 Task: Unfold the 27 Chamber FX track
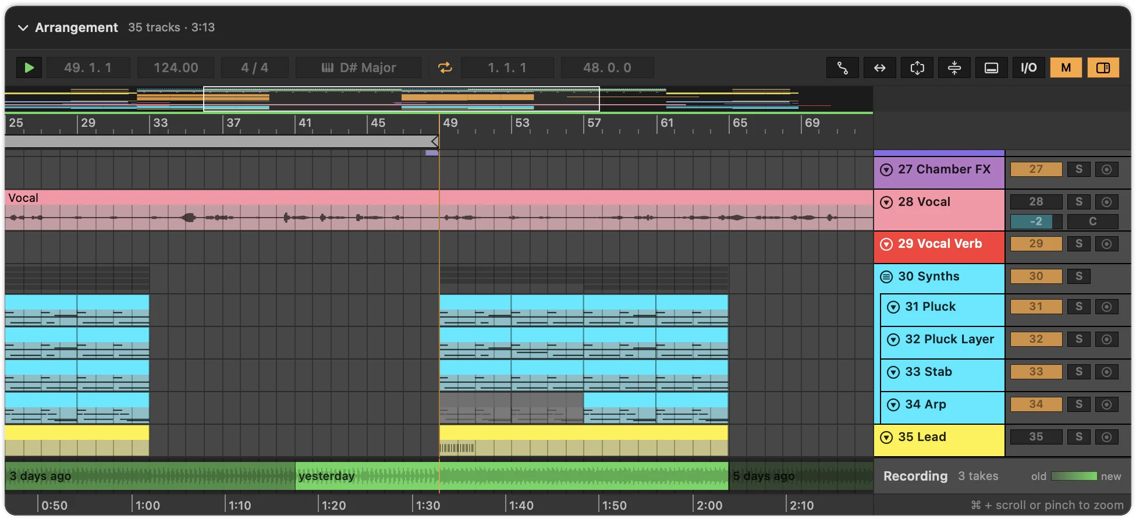pyautogui.click(x=886, y=169)
